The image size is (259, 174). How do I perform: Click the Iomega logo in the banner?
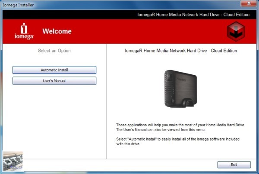point(24,31)
